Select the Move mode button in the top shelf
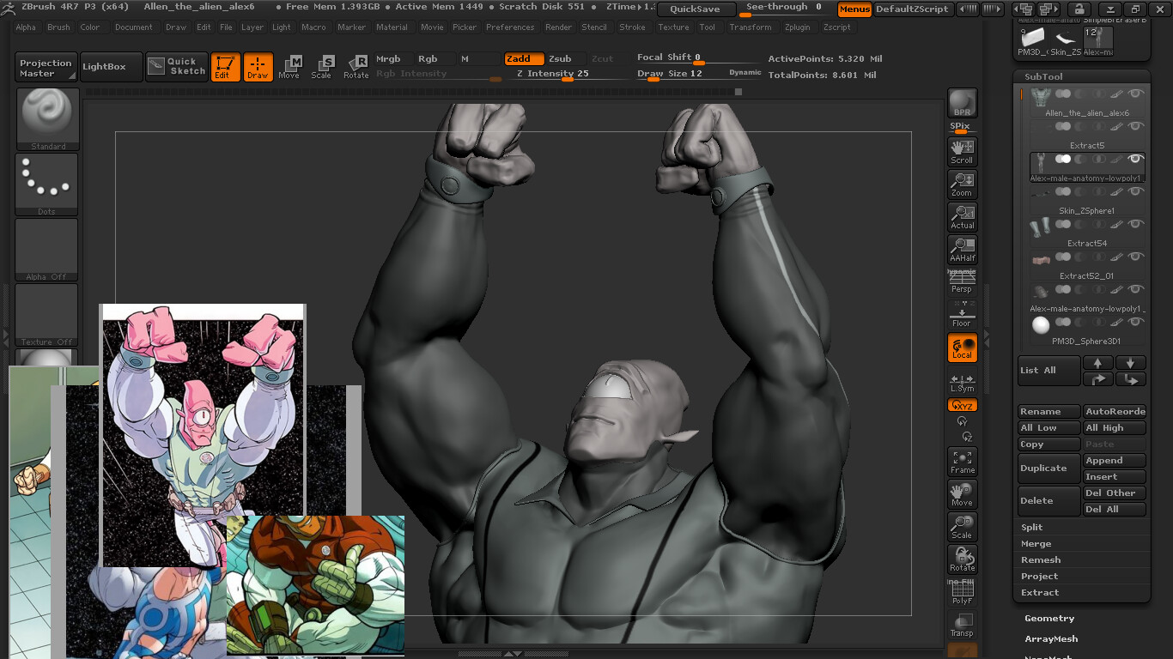Image resolution: width=1173 pixels, height=659 pixels. (x=289, y=67)
